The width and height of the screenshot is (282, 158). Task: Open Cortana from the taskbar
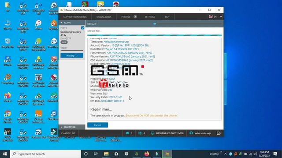[x=86, y=154]
